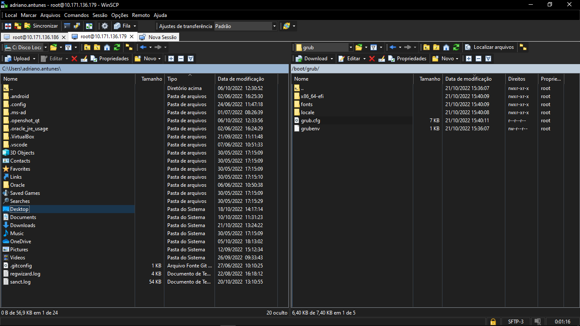This screenshot has width=580, height=326.
Task: Open the local drive C: Disco Local dropdown
Action: [x=25, y=47]
